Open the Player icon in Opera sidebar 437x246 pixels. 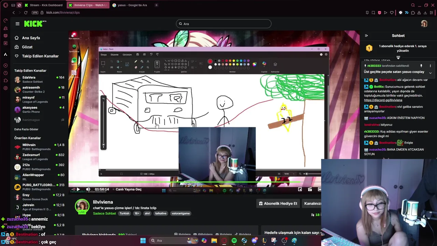point(5,66)
